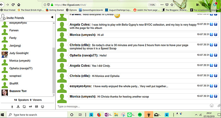This screenshot has height=118, width=221.
Task: Open the Firefox library icon
Action: click(198, 5)
